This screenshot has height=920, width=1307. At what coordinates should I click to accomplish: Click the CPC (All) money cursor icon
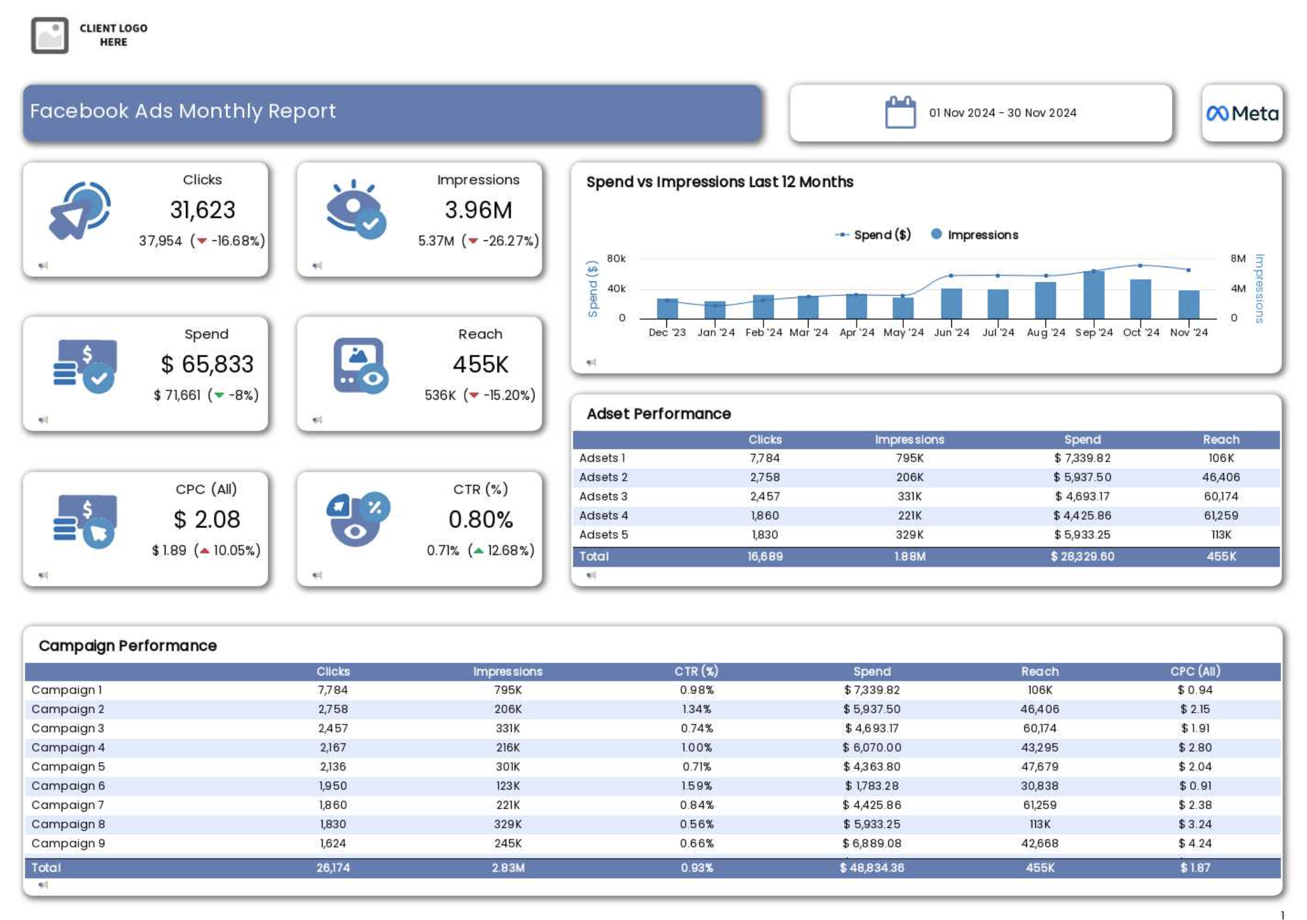pos(85,521)
